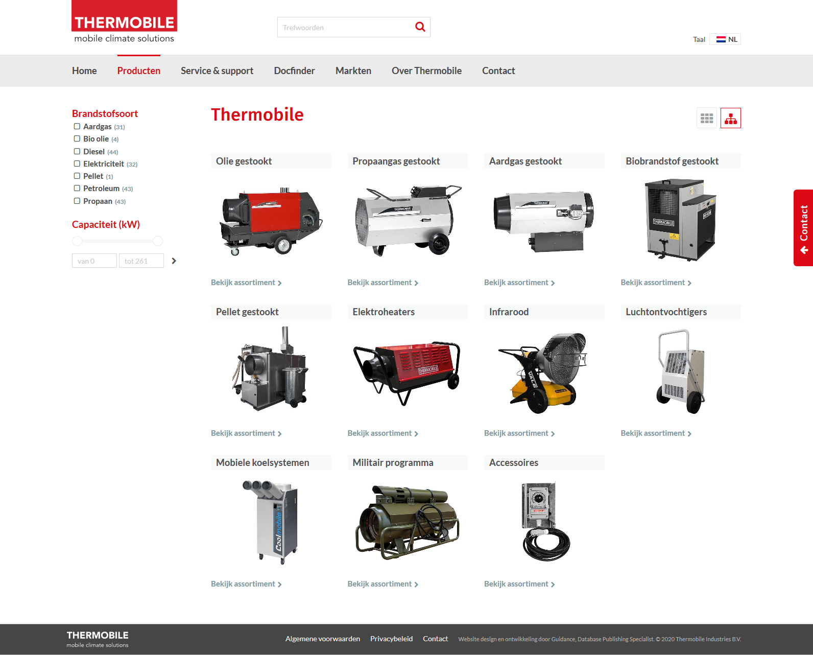Click the Elektroheaters category title
Viewport: 813px width, 655px height.
(384, 312)
